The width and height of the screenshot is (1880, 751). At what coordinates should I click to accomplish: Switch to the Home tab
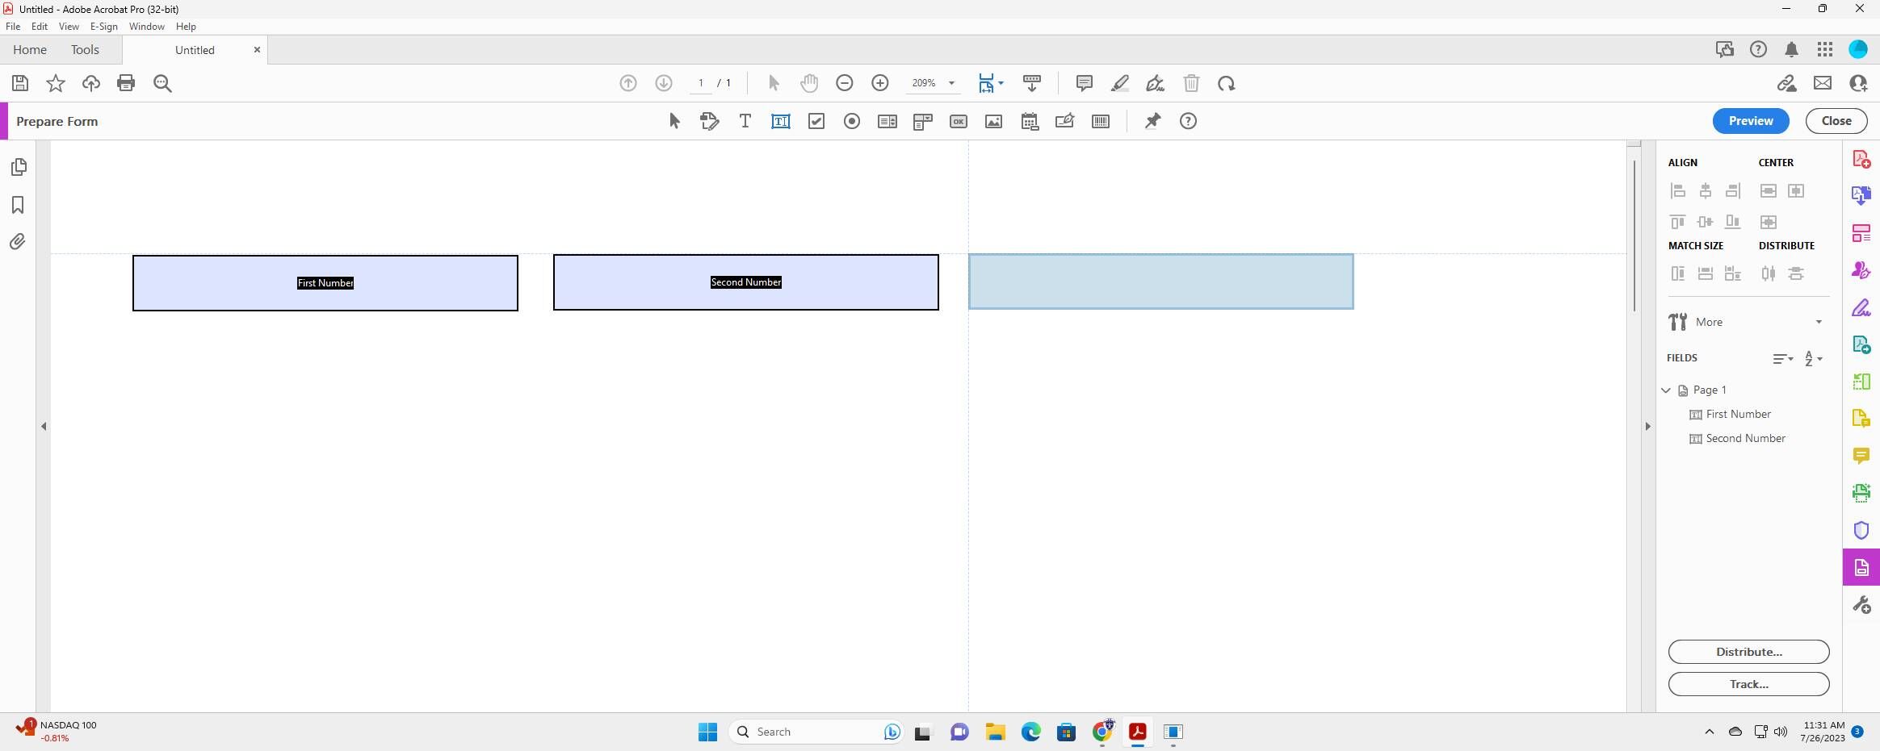pos(30,49)
